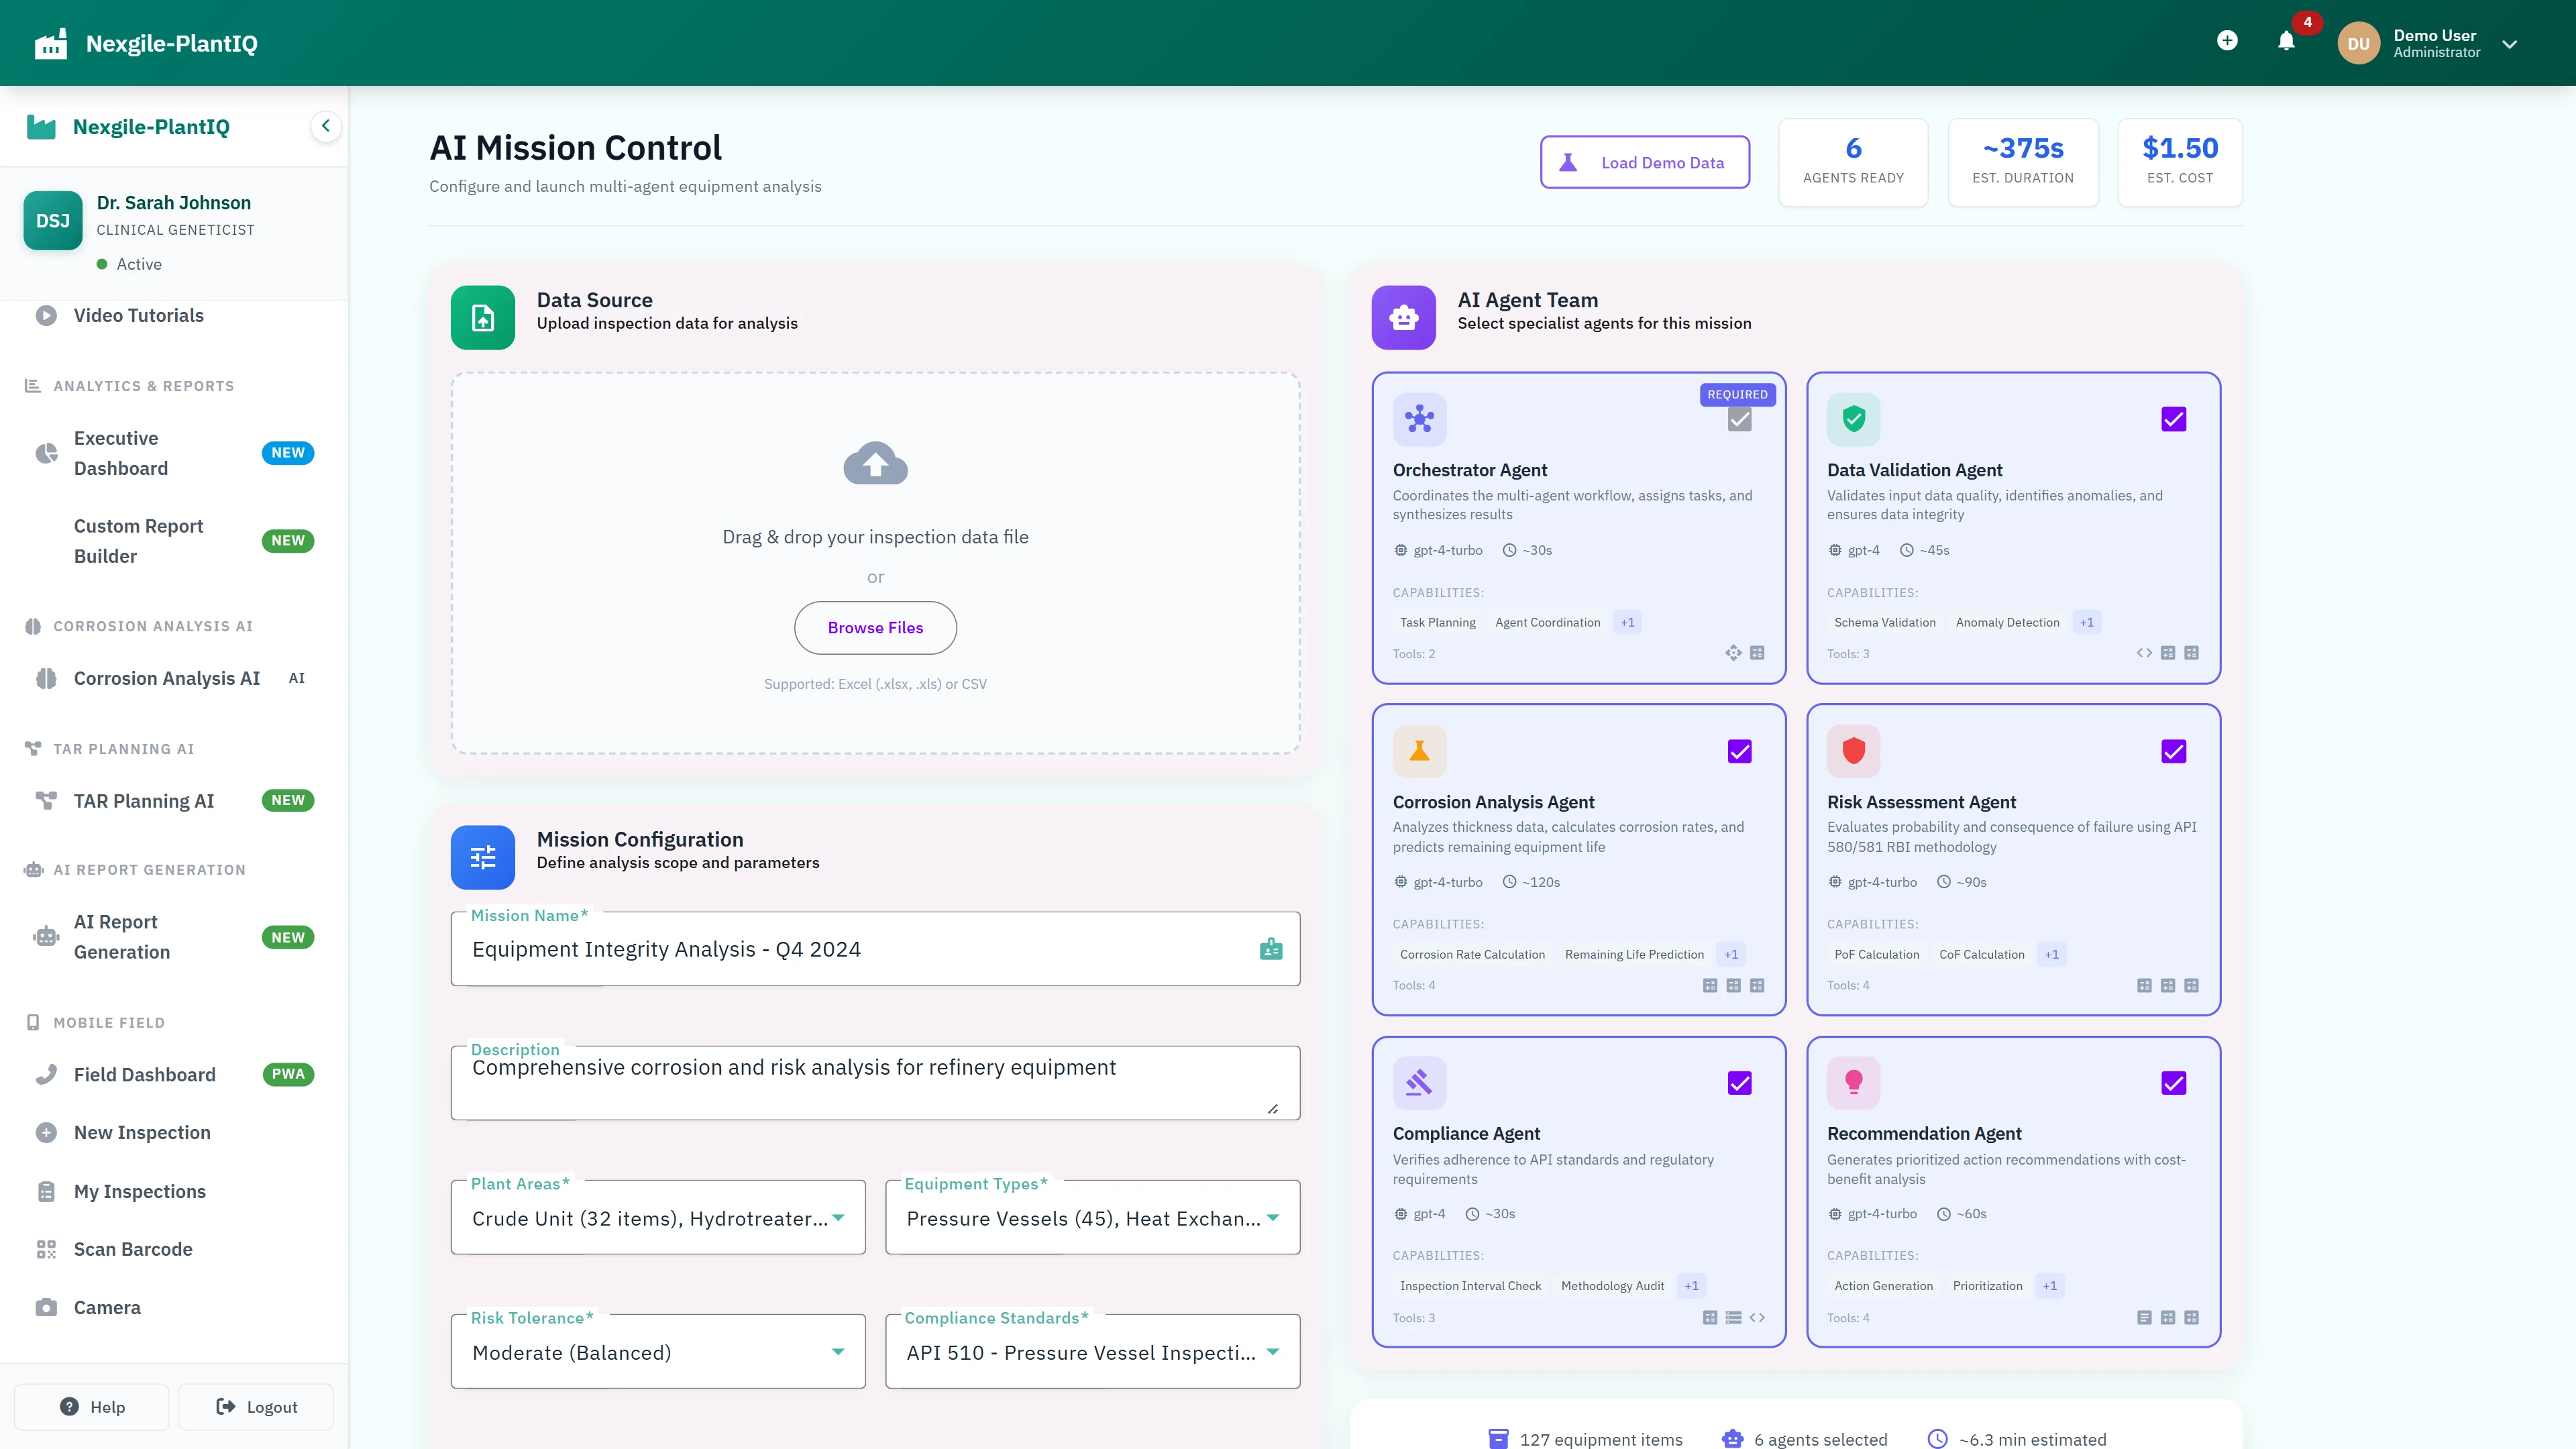Toggle the Corrosion Analysis Agent checkbox
2576x1449 pixels.
(1739, 751)
